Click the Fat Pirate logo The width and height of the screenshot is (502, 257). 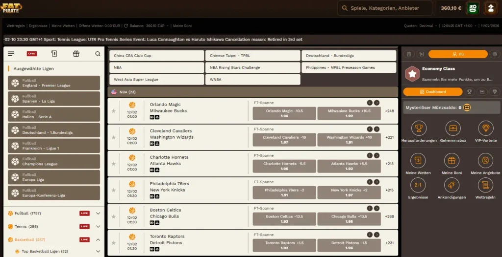coord(11,8)
